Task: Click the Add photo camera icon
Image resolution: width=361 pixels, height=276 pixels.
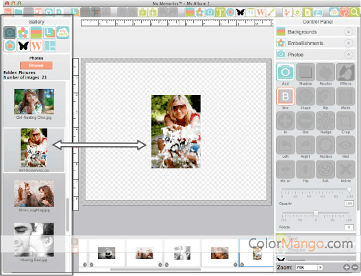Action: 285,72
